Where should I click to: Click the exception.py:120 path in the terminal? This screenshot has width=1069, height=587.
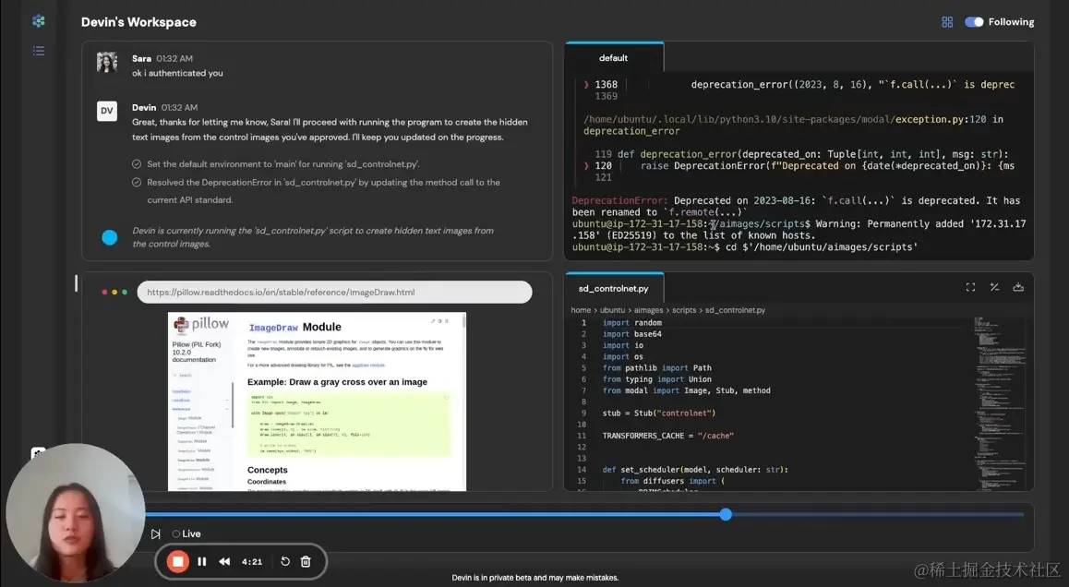click(x=941, y=119)
